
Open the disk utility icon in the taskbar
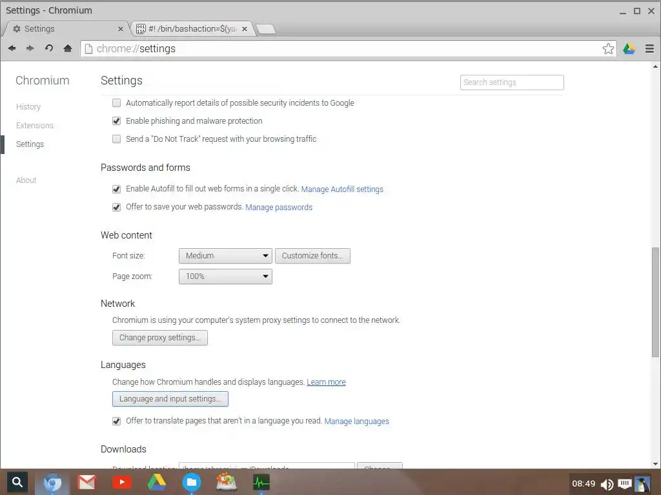227,482
